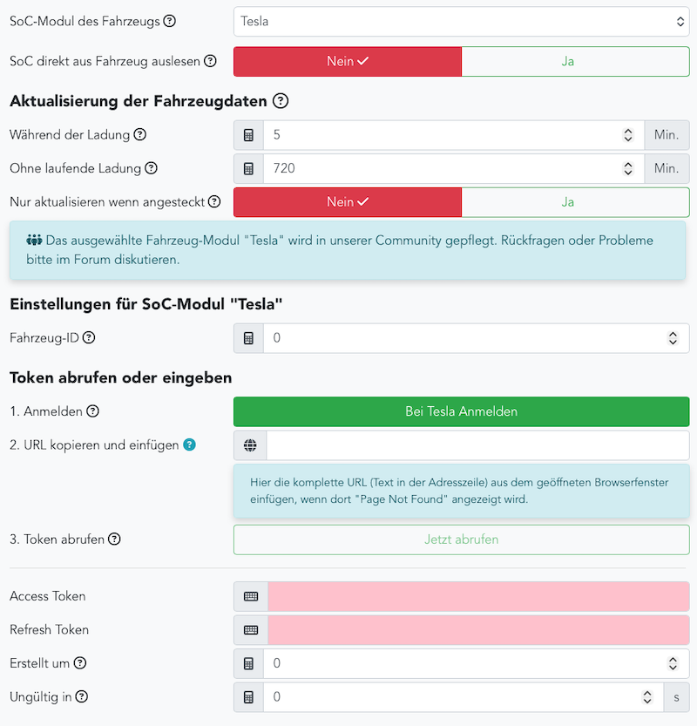Click help icon beside Ungültig in
This screenshot has width=697, height=726.
[x=81, y=696]
